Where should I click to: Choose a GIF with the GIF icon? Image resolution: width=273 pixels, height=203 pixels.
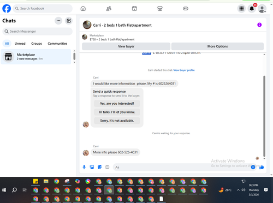pyautogui.click(x=107, y=167)
